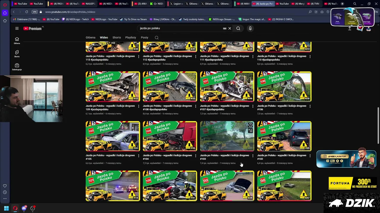Switch to Legion browser tab
Screen dimensions: 380x213
176,4
